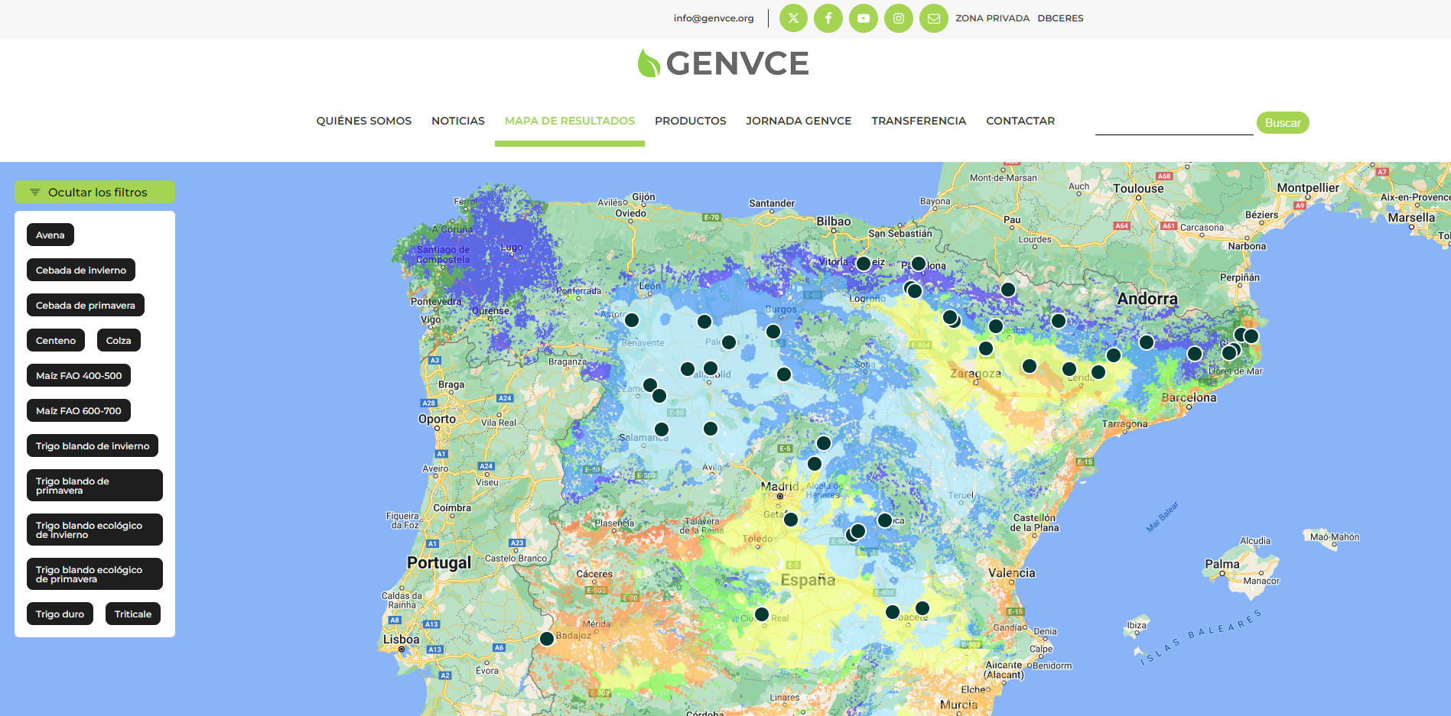This screenshot has height=716, width=1451.
Task: Click the info@genvce.org email link
Action: 714,18
